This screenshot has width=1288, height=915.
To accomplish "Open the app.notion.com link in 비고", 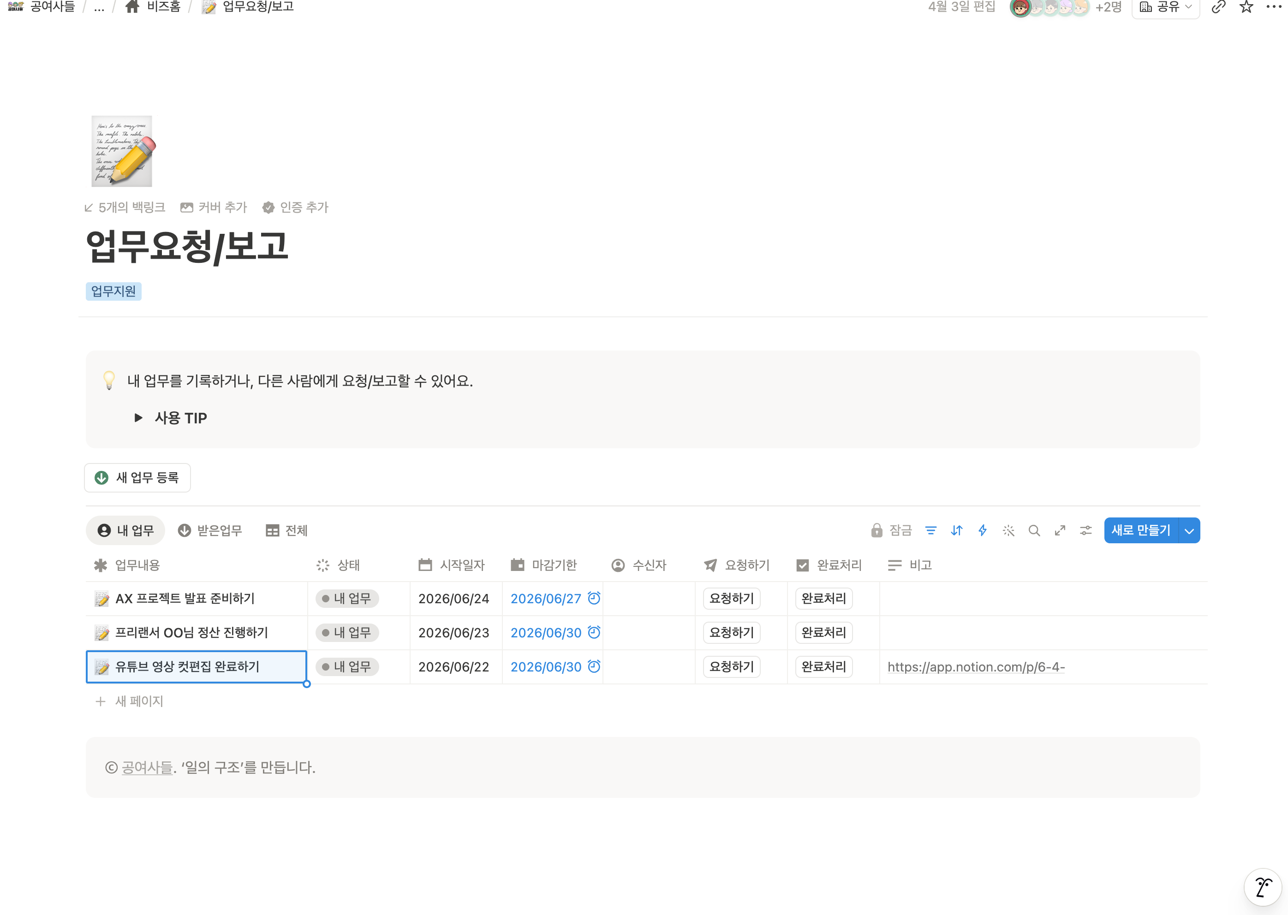I will [x=976, y=667].
